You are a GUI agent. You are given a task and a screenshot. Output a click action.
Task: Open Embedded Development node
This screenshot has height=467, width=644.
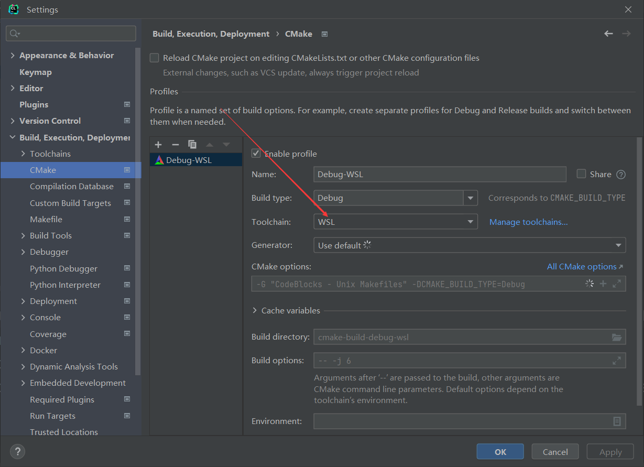tap(78, 383)
